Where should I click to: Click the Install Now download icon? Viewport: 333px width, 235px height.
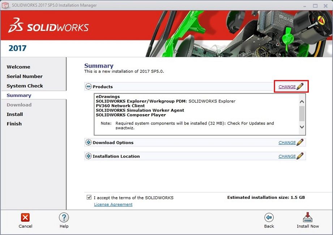click(308, 217)
